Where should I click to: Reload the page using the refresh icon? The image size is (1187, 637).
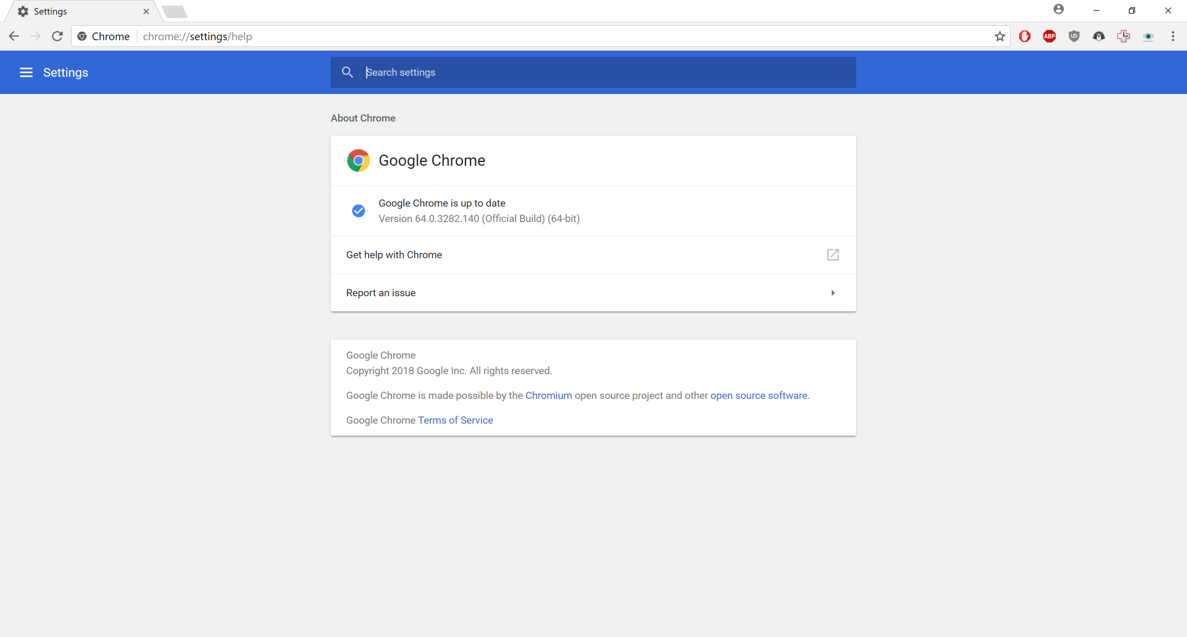click(57, 36)
